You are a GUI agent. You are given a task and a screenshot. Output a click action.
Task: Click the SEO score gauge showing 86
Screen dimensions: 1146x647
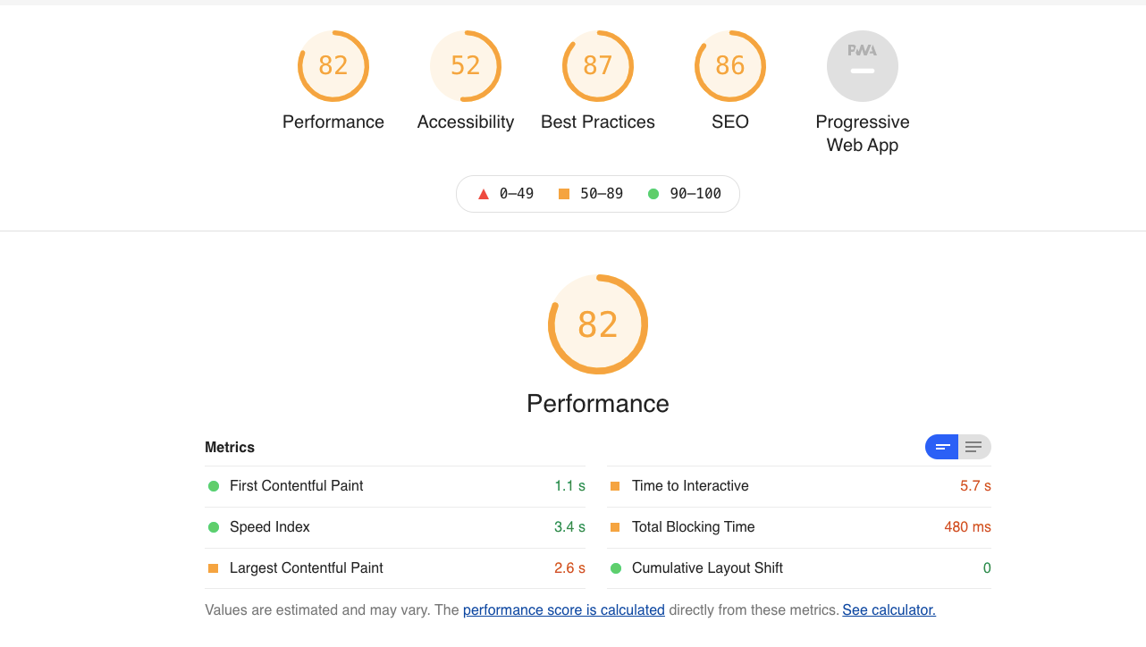(729, 65)
